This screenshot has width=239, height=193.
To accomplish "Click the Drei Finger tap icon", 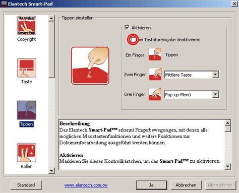I will point(155,94).
